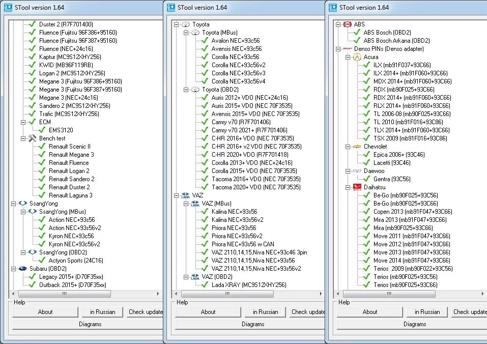Select Actyon Sports (24C16)
The image size is (487, 344).
(x=76, y=261)
